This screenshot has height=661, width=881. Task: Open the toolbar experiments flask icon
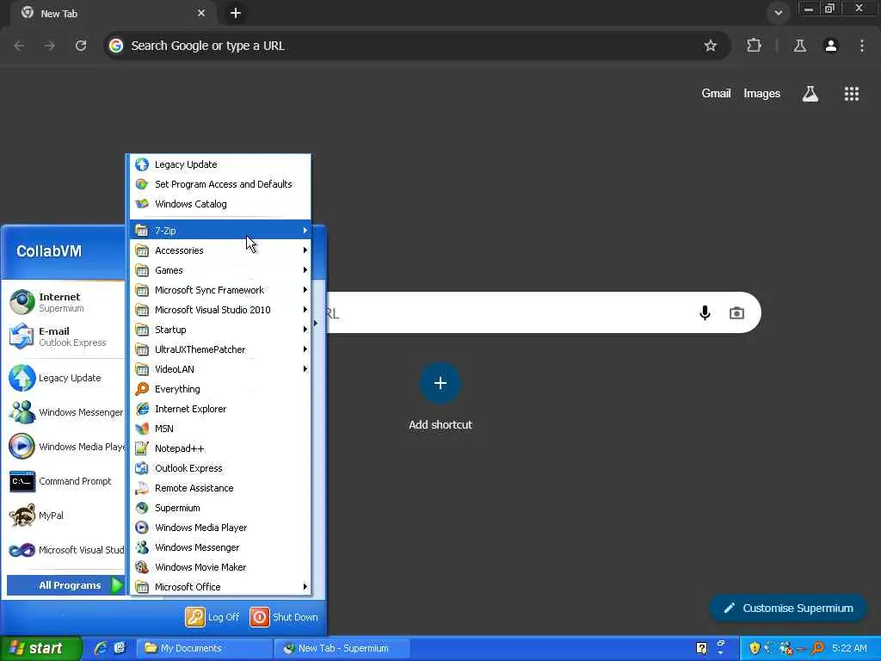(799, 46)
